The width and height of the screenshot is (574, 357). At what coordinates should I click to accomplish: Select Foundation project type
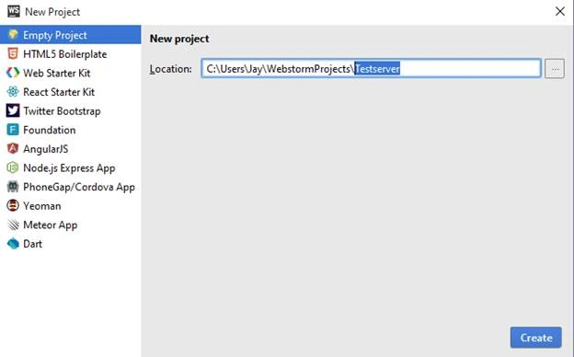pos(70,130)
